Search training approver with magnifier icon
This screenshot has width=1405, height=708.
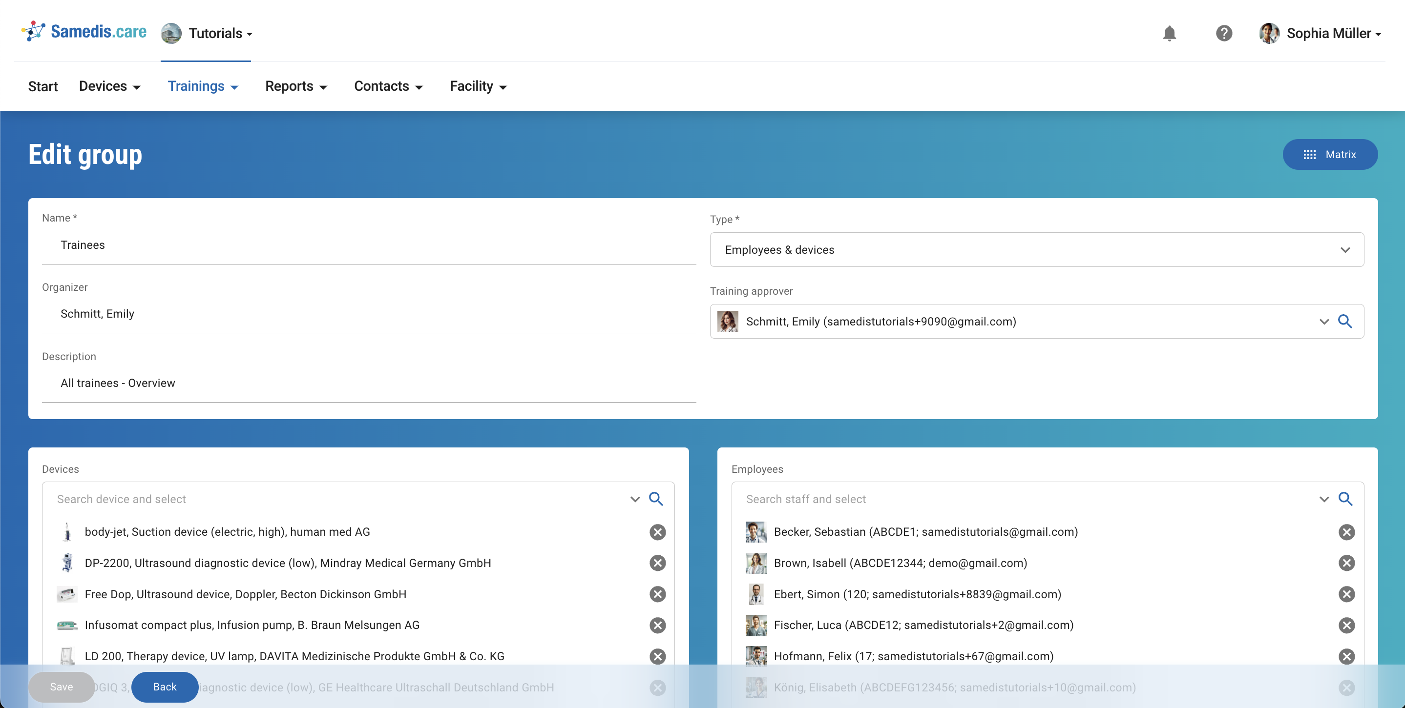(x=1345, y=321)
